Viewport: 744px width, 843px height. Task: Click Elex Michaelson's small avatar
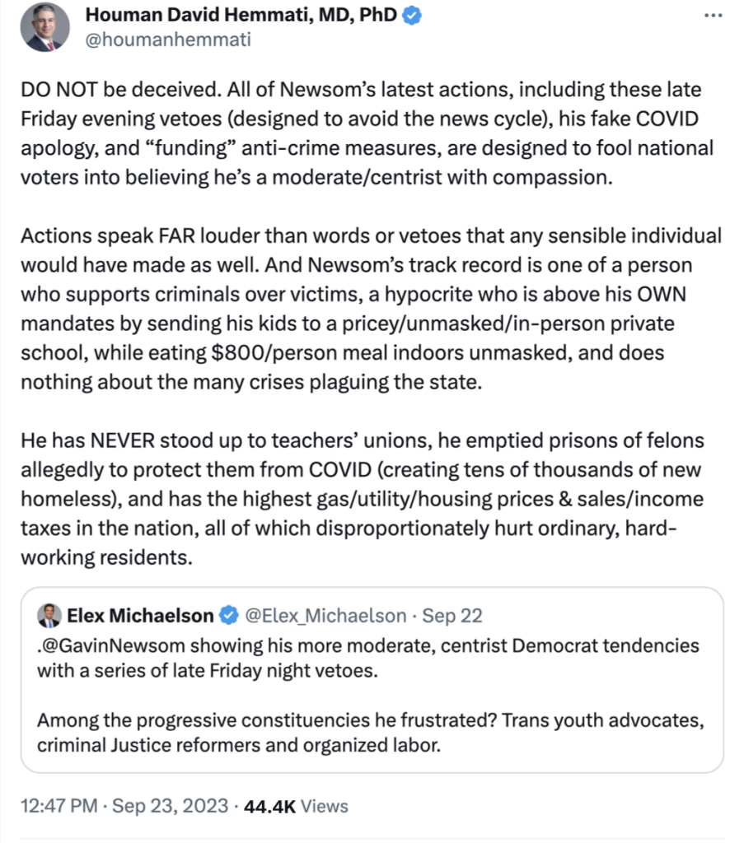tap(49, 616)
